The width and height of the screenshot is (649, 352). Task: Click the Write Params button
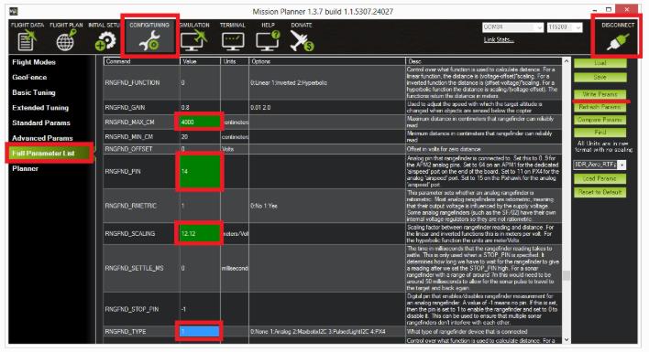(599, 94)
